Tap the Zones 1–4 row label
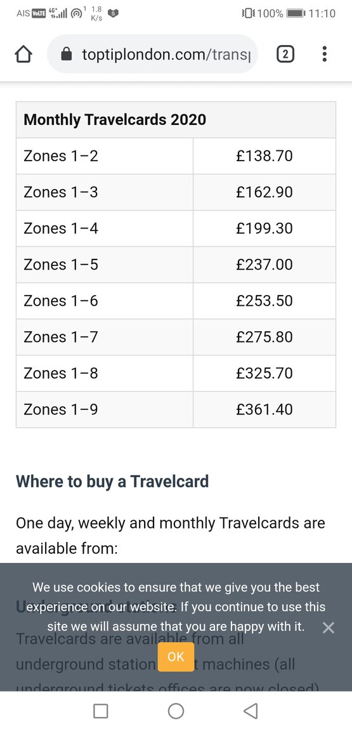This screenshot has width=352, height=731. pos(61,228)
